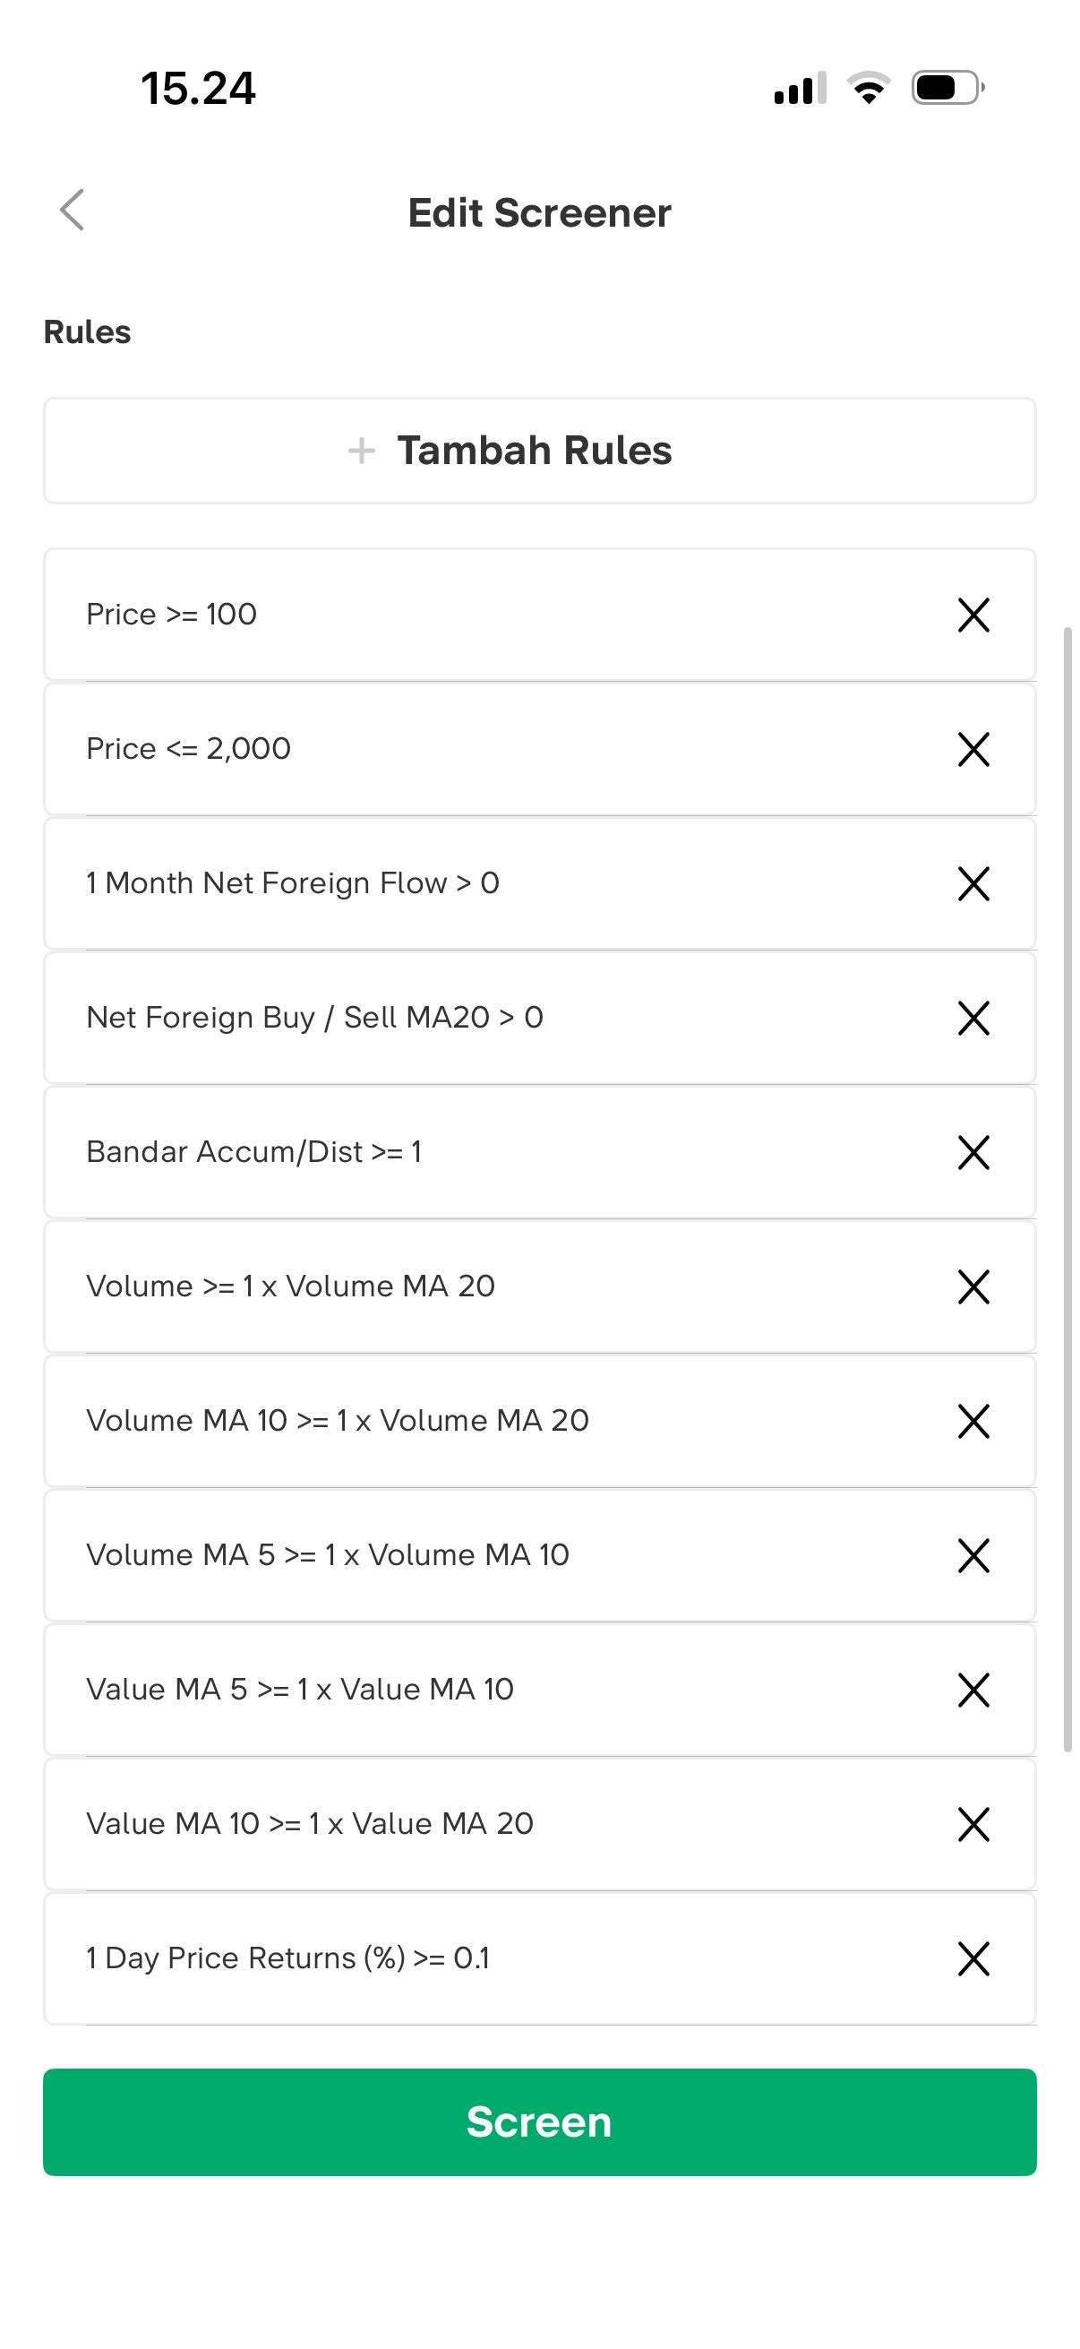Image resolution: width=1080 pixels, height=2349 pixels.
Task: Remove Volume MA 10 >= Volume MA 20 rule
Action: 973,1421
